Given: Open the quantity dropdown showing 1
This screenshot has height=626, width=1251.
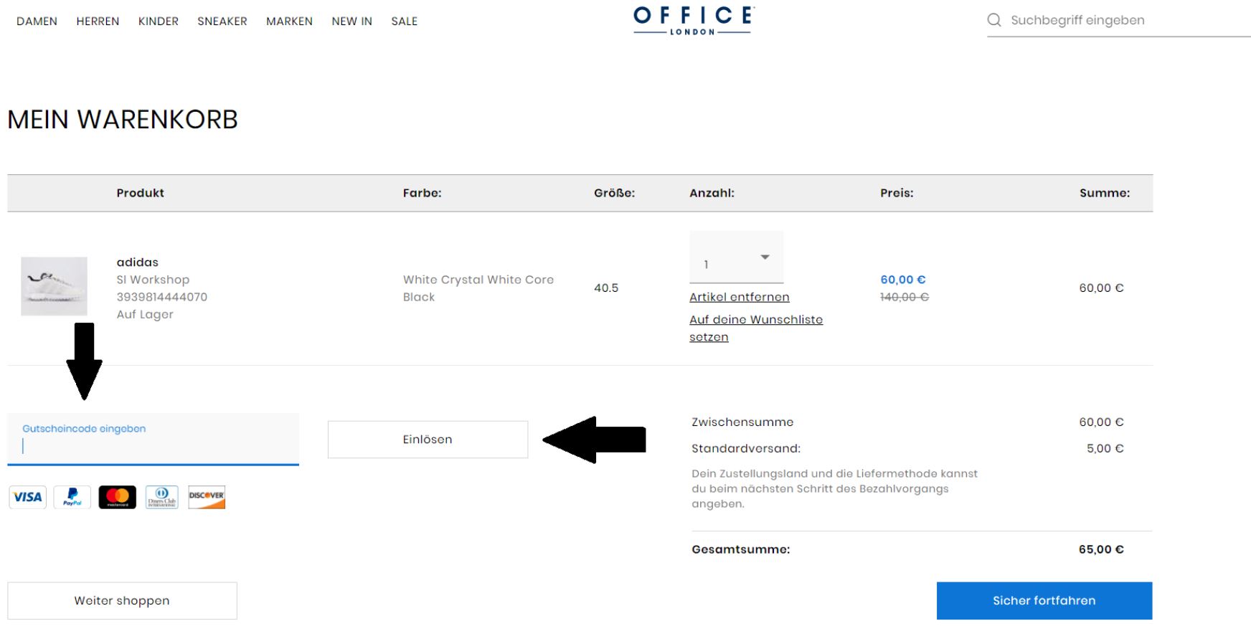Looking at the screenshot, I should coord(736,257).
